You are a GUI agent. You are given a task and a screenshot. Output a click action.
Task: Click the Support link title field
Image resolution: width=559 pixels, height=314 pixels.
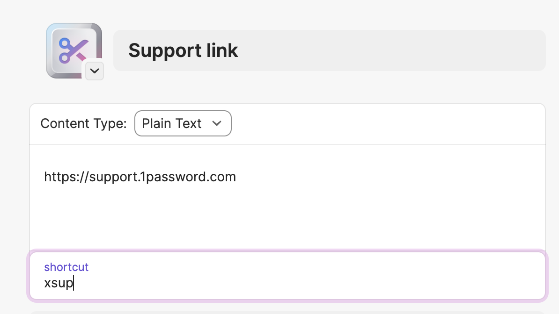[x=330, y=50]
